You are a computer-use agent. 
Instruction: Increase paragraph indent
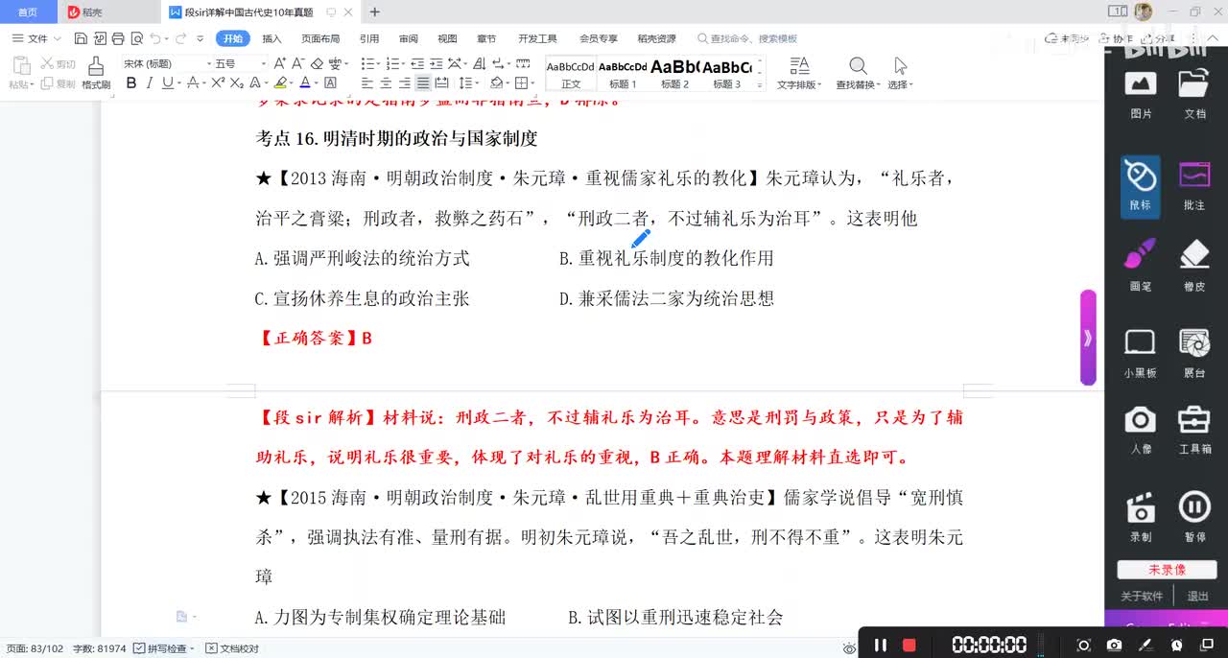437,63
